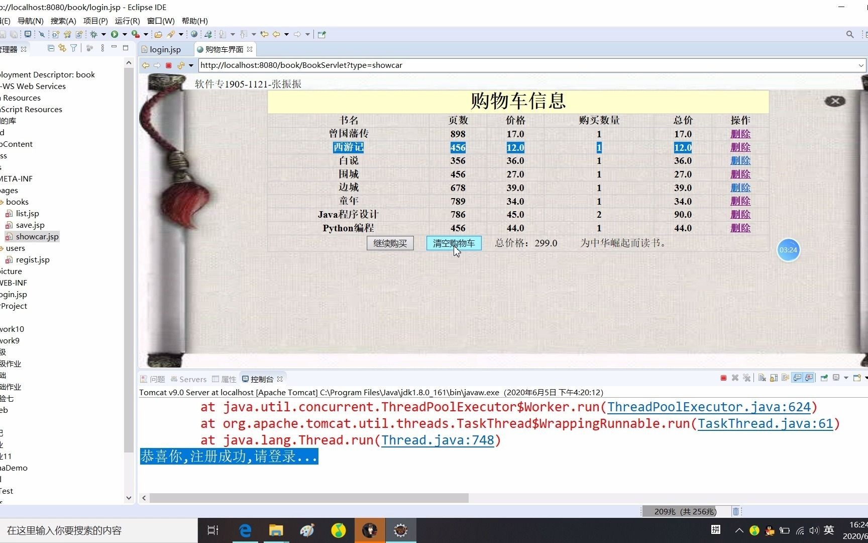The image size is (868, 543).
Task: Open the internal Web Browser icon
Action: point(194,34)
